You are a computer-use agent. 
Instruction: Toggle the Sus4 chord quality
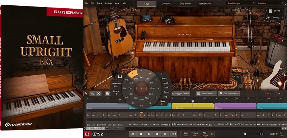coord(166,92)
